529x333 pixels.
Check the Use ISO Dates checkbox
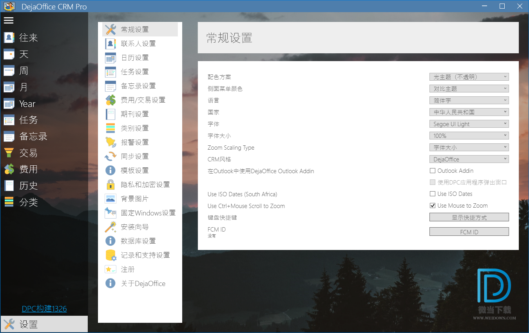coord(433,194)
